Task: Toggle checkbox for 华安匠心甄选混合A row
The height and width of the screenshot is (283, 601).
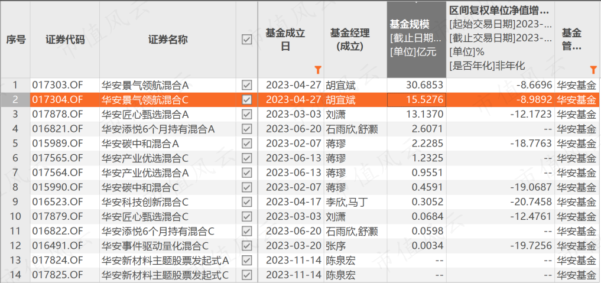Action: point(247,114)
